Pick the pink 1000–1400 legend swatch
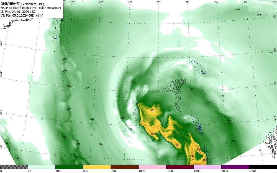 pos(152,167)
